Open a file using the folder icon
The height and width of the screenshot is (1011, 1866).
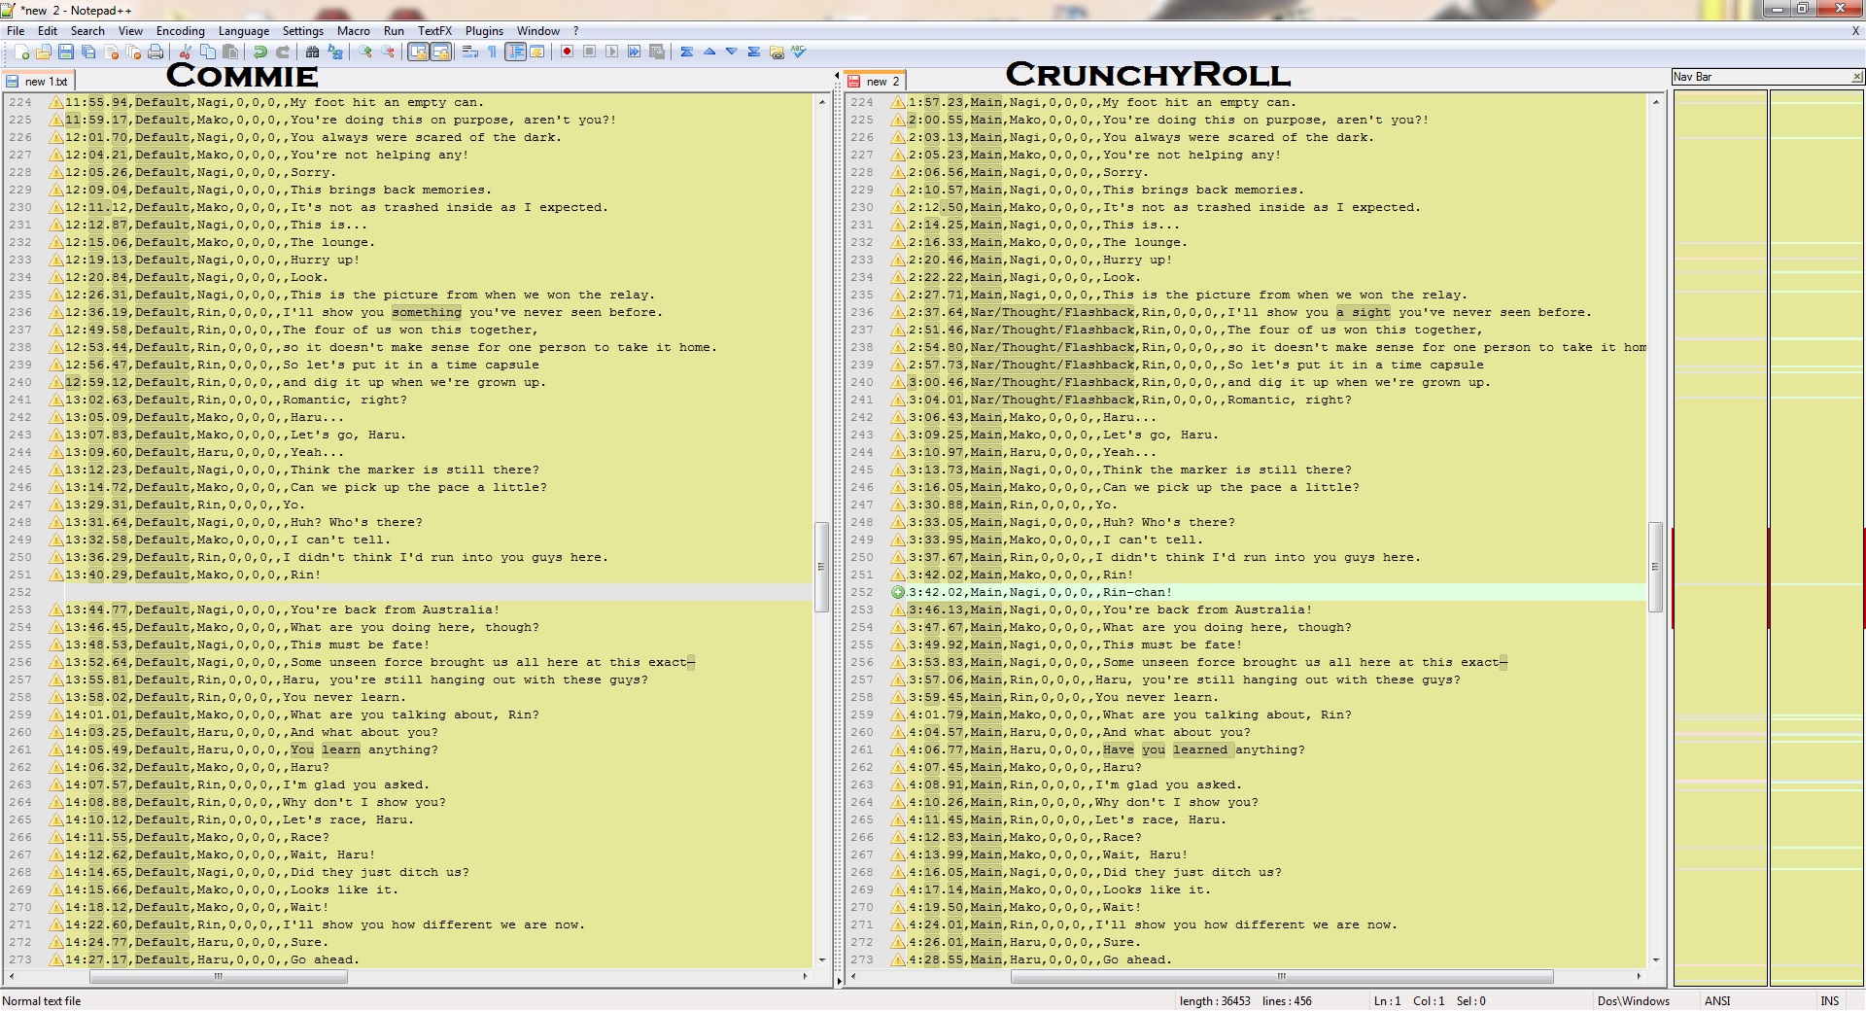pos(43,52)
